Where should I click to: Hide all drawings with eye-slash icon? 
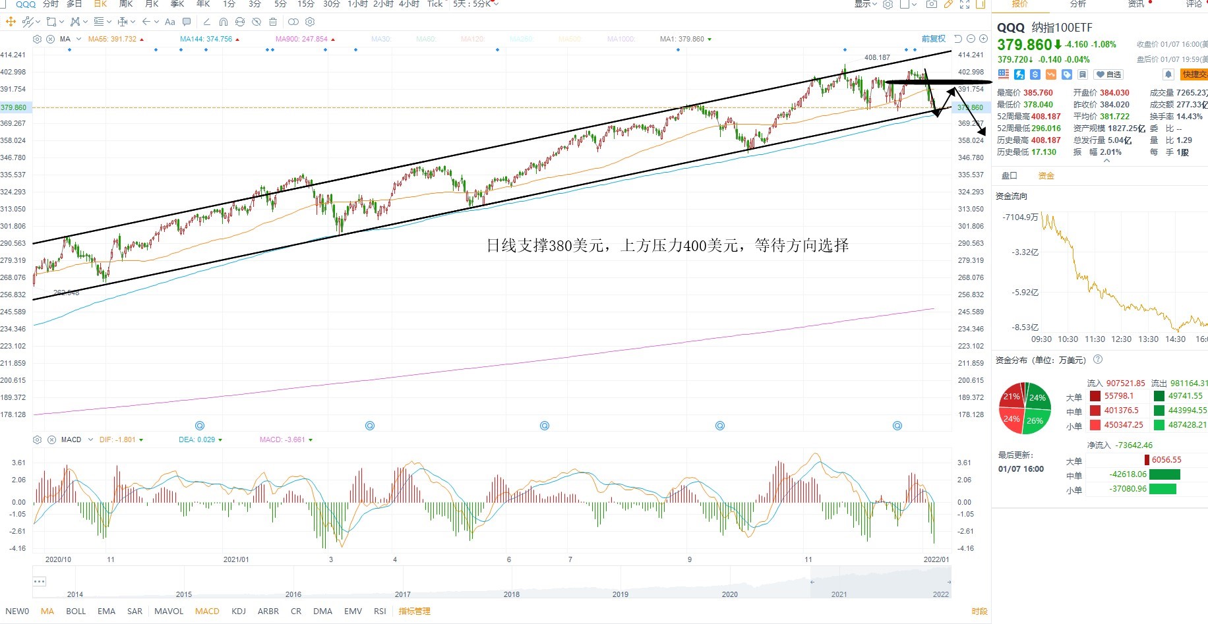click(x=257, y=22)
